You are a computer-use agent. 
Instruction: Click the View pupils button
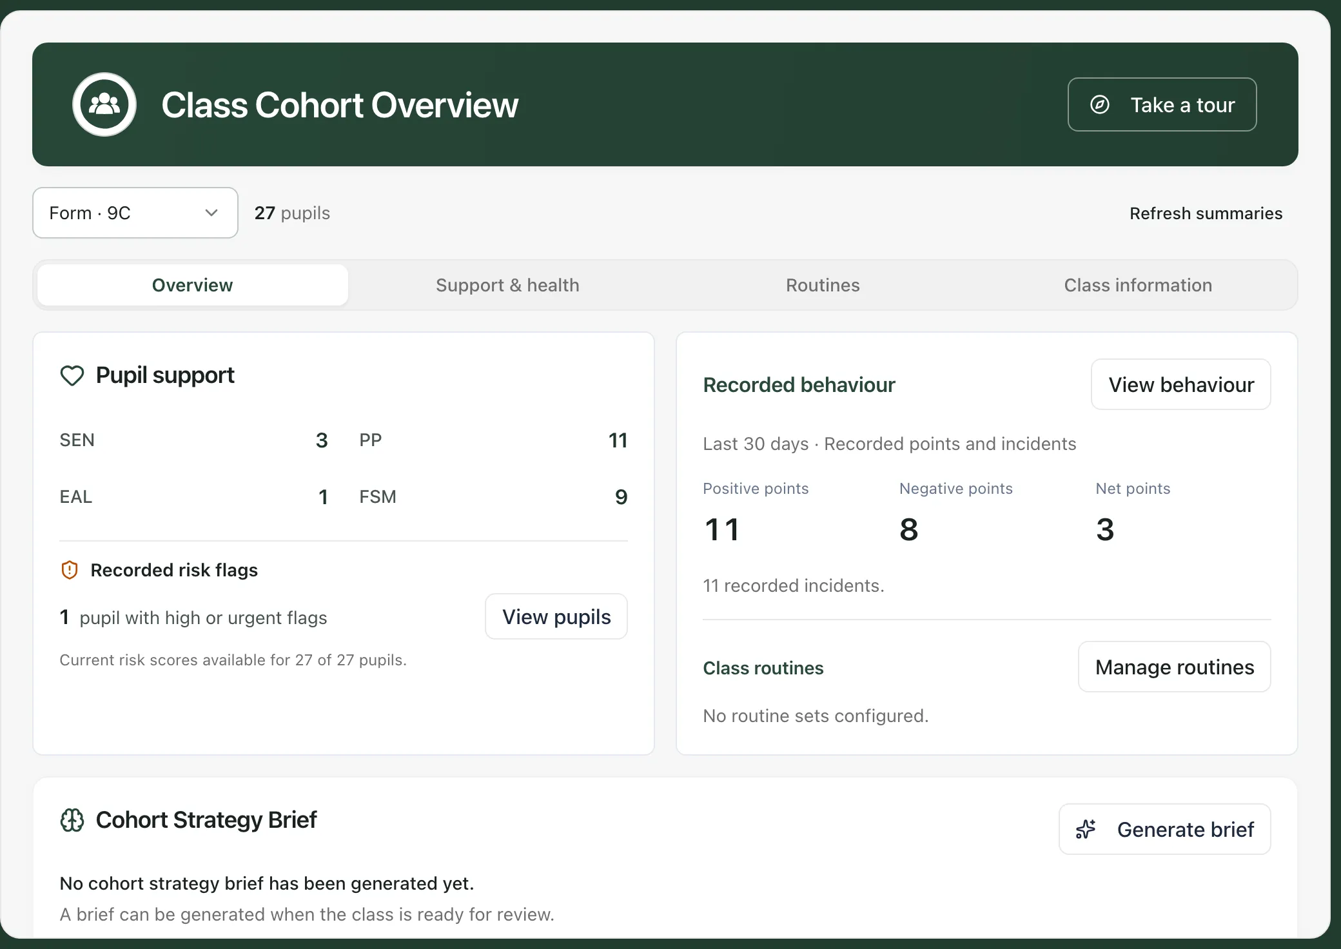[556, 616]
